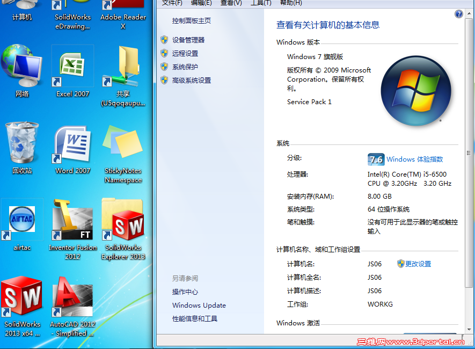Open the 文件(F) menu

pyautogui.click(x=172, y=3)
